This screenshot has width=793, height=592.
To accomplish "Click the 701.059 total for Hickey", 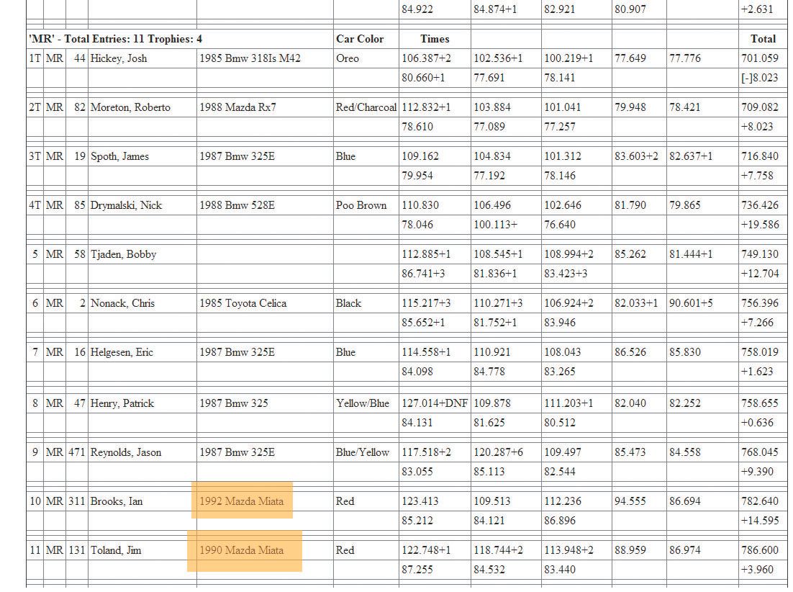I will [760, 58].
